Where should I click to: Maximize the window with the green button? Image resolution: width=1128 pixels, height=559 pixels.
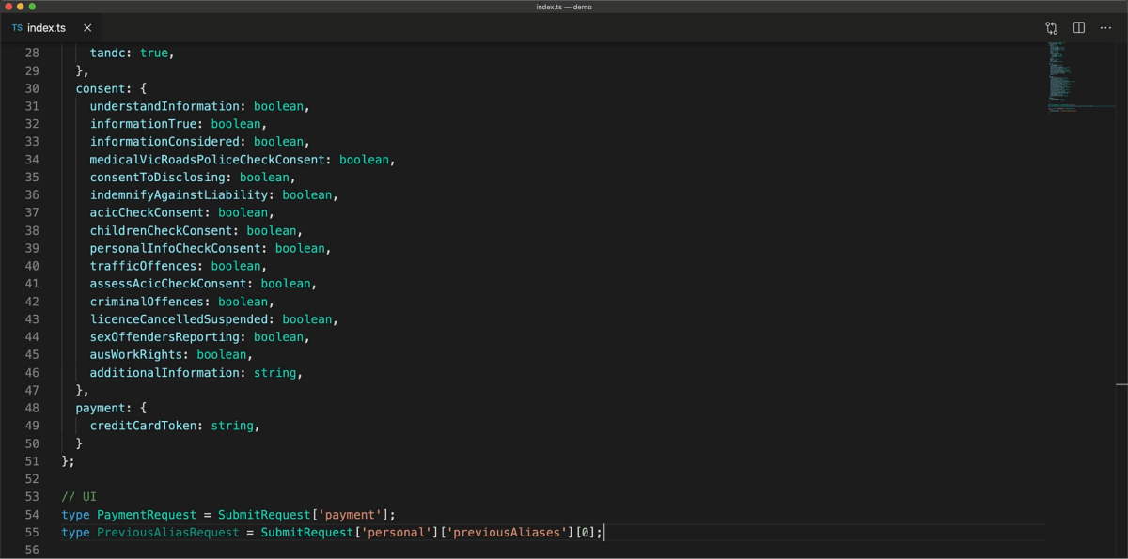32,7
